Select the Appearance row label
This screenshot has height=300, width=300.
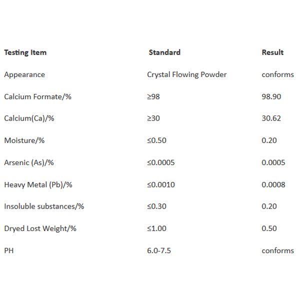tap(24, 75)
